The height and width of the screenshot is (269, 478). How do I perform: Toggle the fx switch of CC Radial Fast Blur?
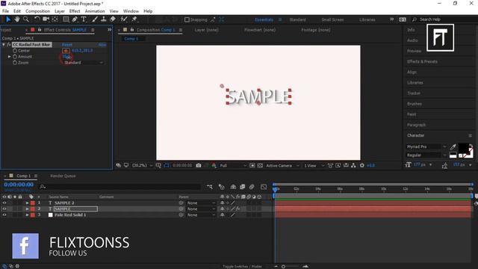pyautogui.click(x=9, y=45)
